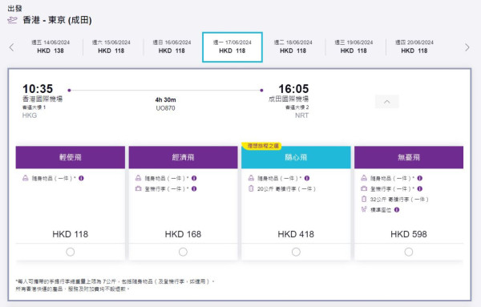Click the personal item bag icon in 無憂飛
This screenshot has height=307, width=481.
[x=364, y=178]
